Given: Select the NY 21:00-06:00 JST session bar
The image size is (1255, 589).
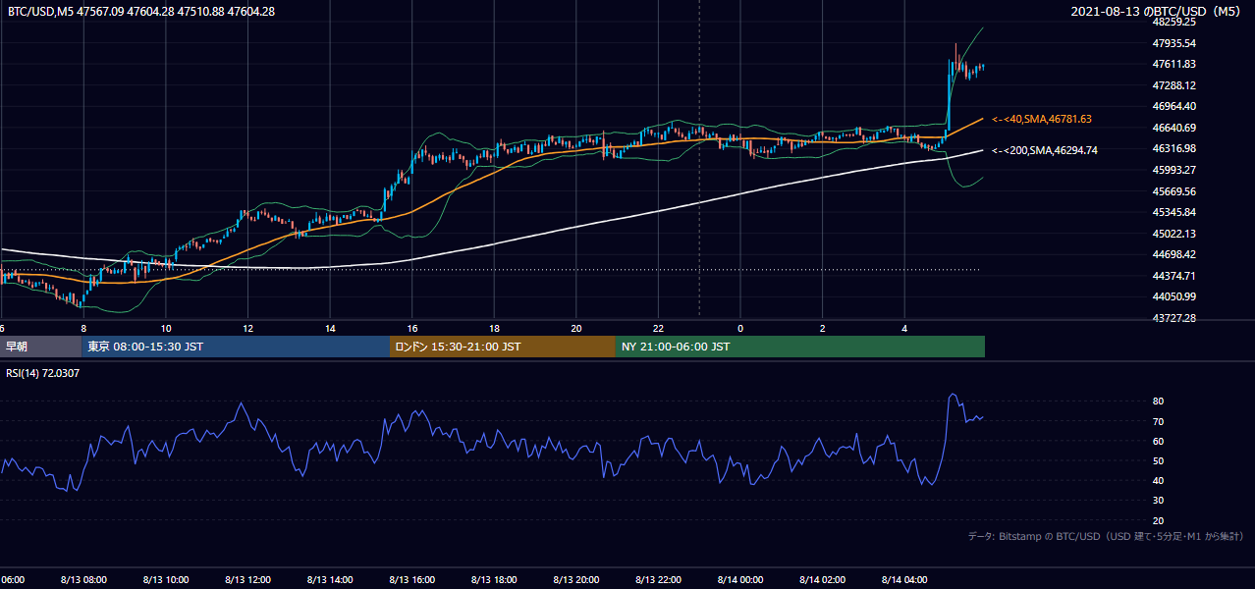Looking at the screenshot, I should (800, 347).
